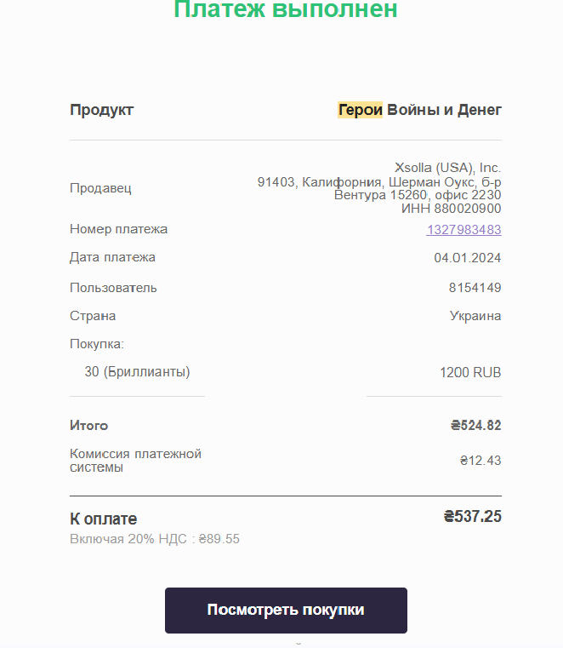This screenshot has width=563, height=648.
Task: Click purchase item 30 (Бриллианты)
Action: [137, 372]
